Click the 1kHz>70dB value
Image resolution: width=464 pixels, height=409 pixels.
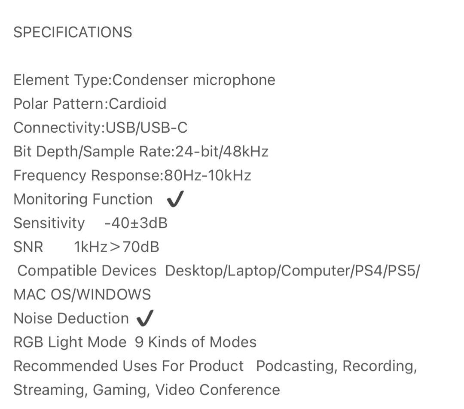tap(116, 247)
